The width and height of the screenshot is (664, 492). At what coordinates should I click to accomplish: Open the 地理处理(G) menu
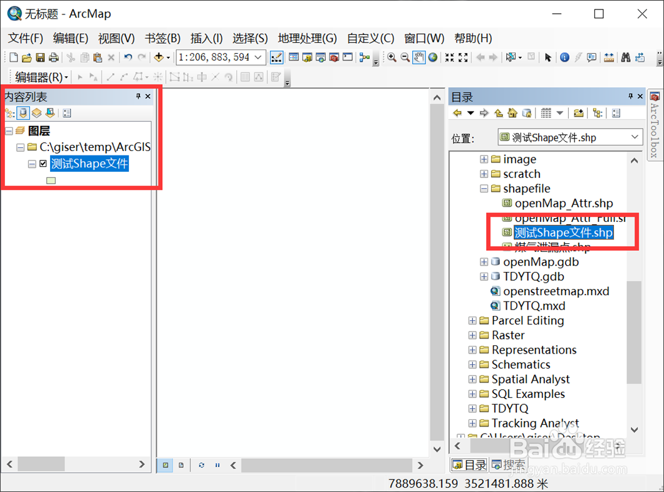308,39
